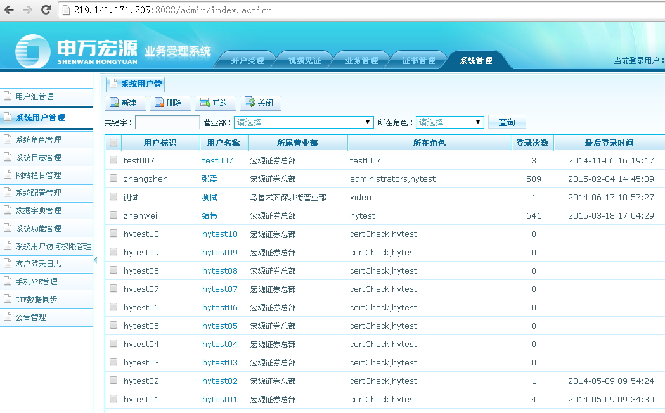665x413 pixels.
Task: Sort by 最后登录时间 column header
Action: coord(609,143)
